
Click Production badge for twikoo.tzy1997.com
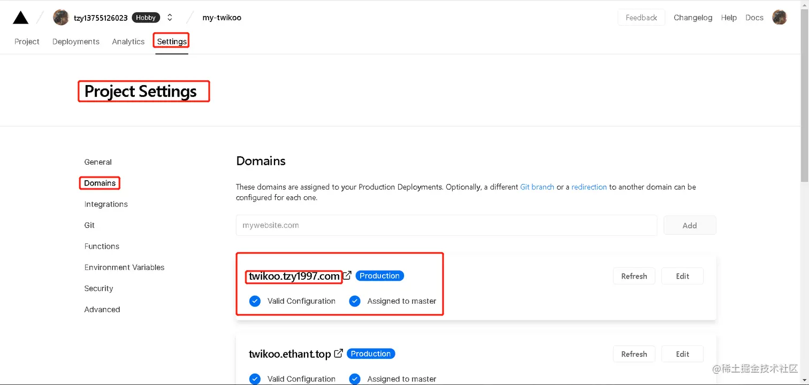[x=379, y=276]
